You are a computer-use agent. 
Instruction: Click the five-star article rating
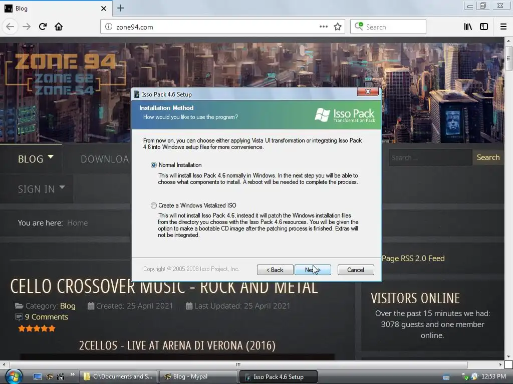[37, 328]
